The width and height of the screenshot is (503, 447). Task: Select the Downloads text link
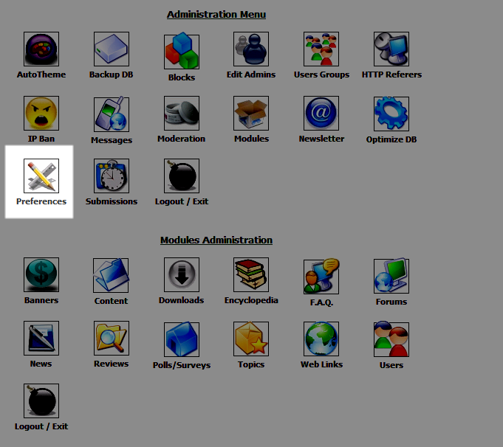click(x=181, y=300)
